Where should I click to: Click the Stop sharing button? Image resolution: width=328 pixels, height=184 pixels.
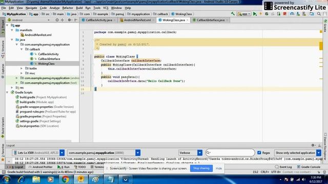click(201, 168)
